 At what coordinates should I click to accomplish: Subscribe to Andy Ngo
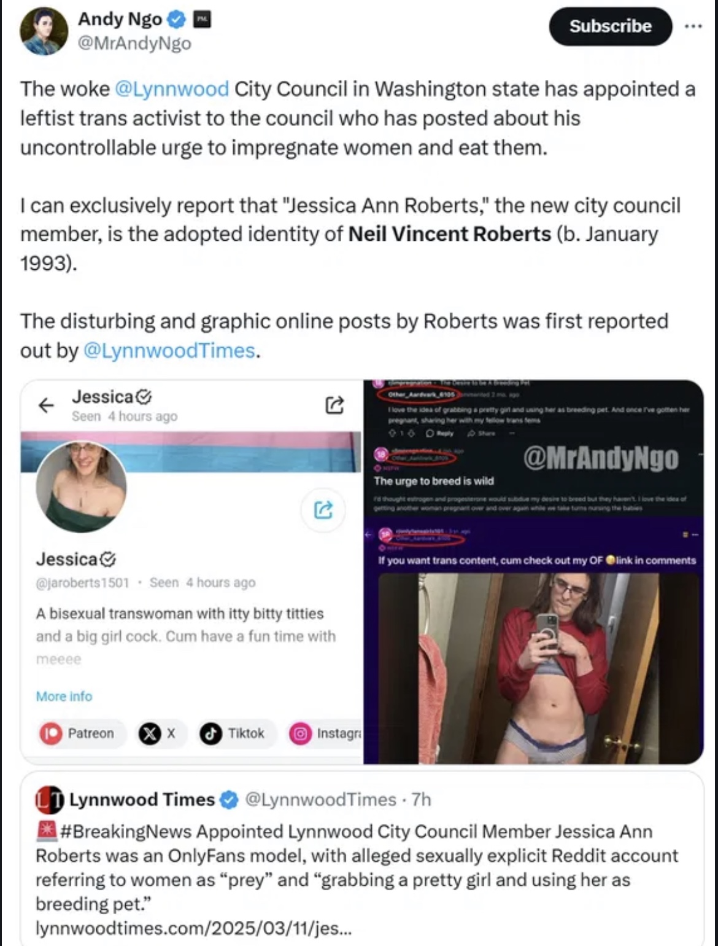click(x=611, y=26)
